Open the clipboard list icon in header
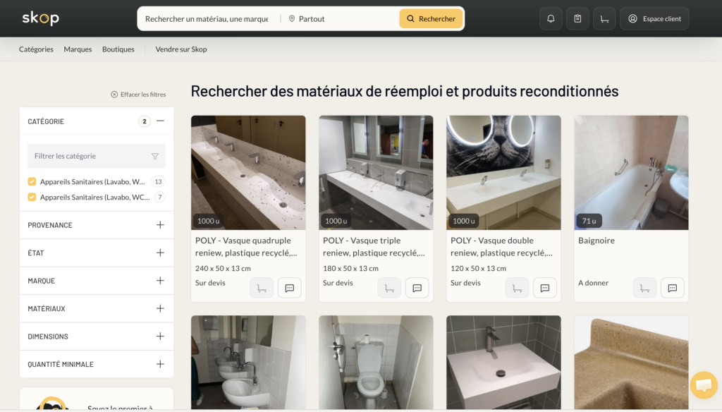722x412 pixels. pyautogui.click(x=577, y=18)
